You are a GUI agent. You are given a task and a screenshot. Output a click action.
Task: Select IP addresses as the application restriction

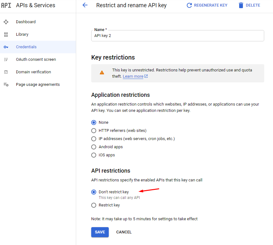coord(94,138)
